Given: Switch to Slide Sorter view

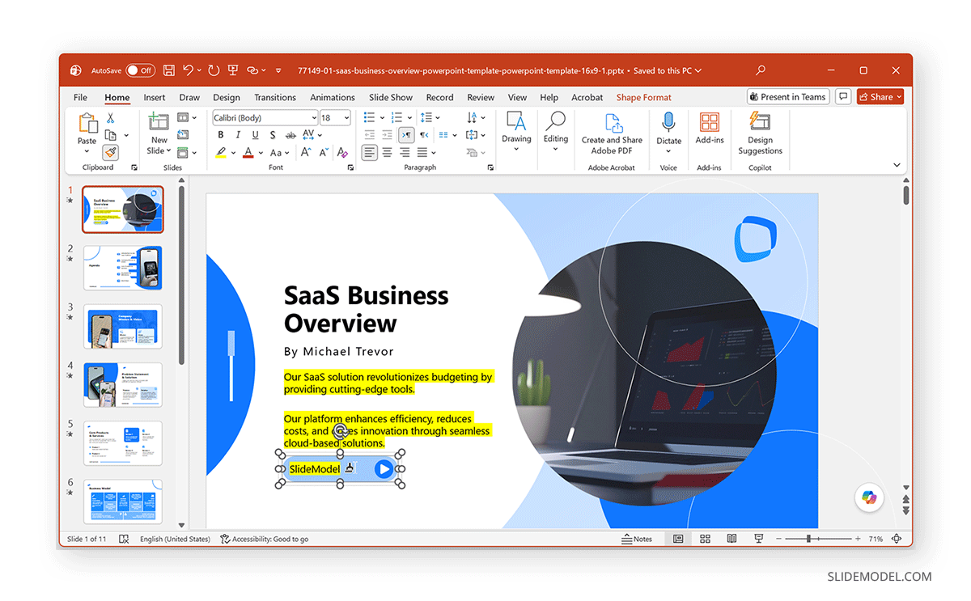Looking at the screenshot, I should coord(705,539).
